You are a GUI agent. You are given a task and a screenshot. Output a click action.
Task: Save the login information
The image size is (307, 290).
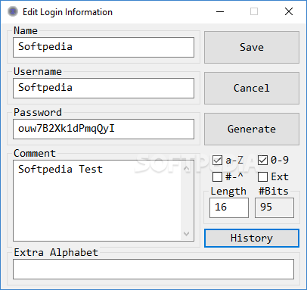252,47
